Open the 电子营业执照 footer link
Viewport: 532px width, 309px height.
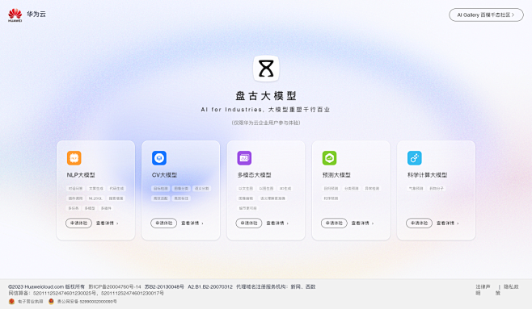coord(31,301)
